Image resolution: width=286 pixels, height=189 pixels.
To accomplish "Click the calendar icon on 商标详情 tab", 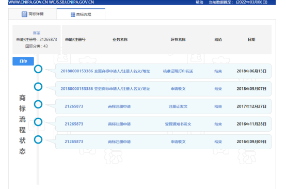I will (24, 14).
